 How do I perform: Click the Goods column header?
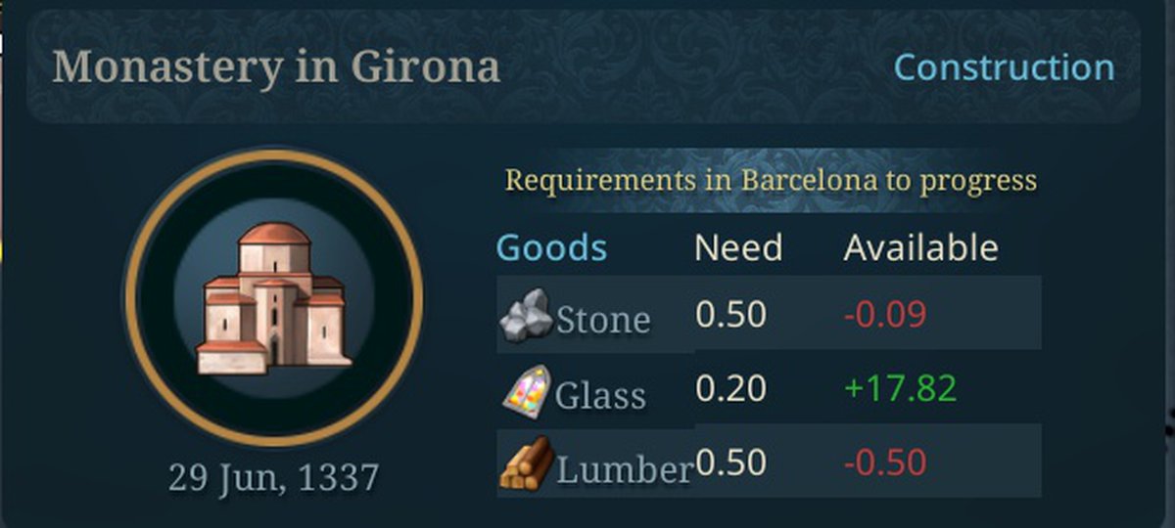pyautogui.click(x=551, y=247)
